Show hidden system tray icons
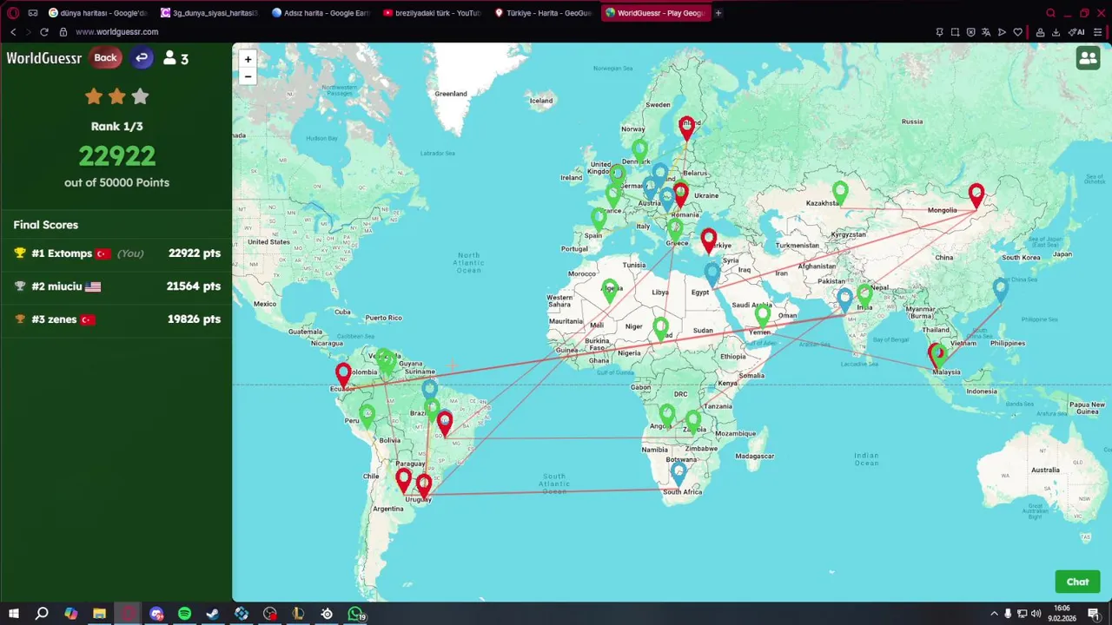 coord(994,614)
